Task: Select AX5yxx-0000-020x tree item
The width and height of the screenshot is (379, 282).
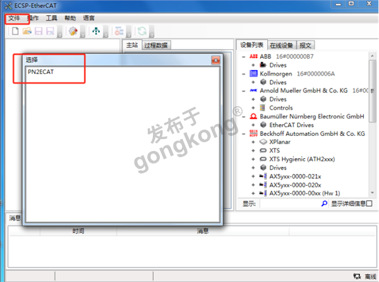Action: point(295,185)
